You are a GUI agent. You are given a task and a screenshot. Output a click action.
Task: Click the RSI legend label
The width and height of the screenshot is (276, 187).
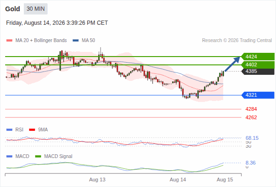tap(19, 130)
